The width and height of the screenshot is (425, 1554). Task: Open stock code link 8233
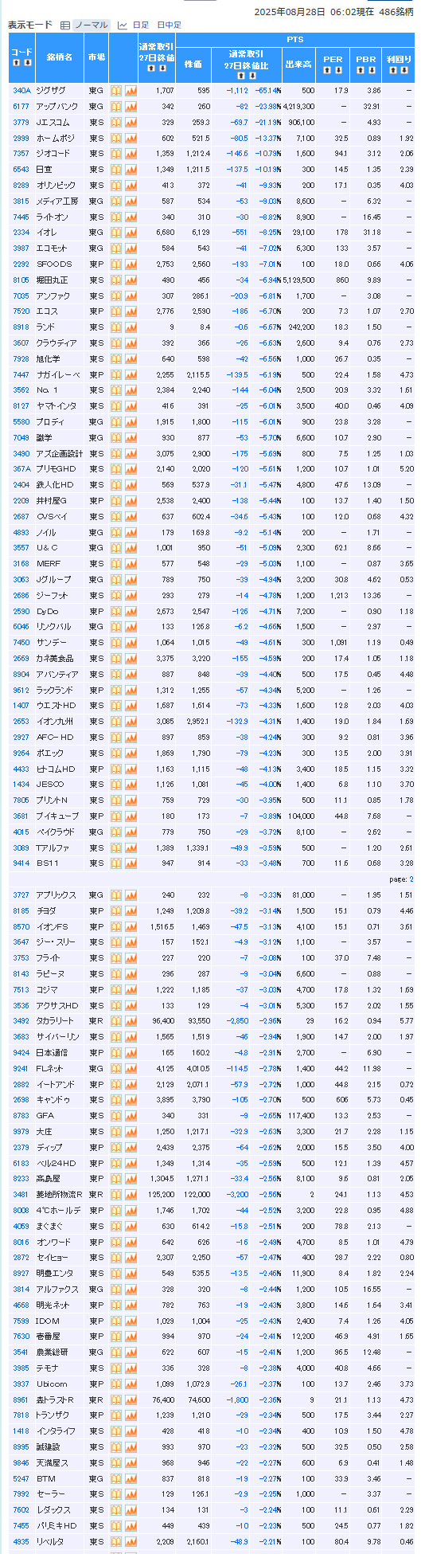[x=21, y=1179]
